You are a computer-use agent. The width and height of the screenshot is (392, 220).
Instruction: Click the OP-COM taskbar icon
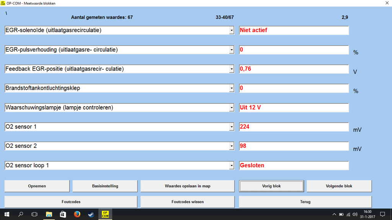click(105, 214)
